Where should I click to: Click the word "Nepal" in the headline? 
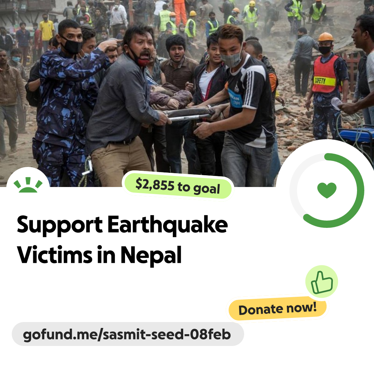pos(151,255)
